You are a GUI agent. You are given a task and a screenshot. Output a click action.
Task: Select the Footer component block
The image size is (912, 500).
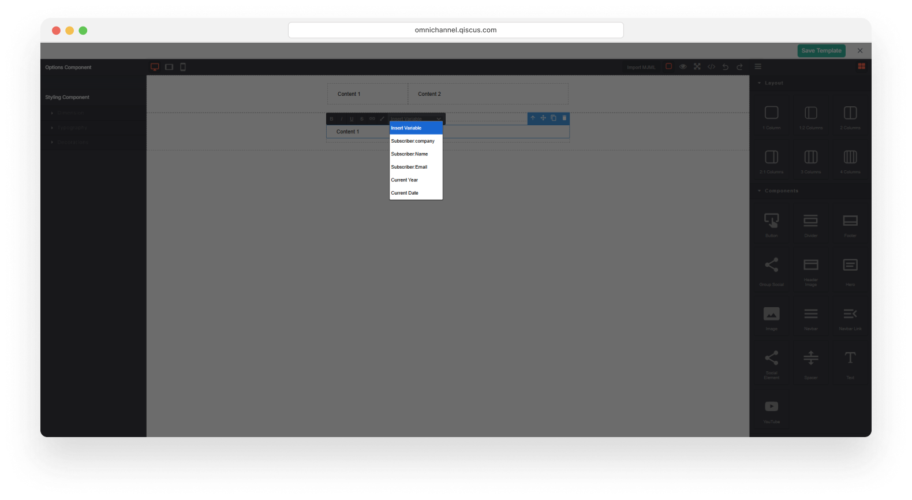pos(850,224)
